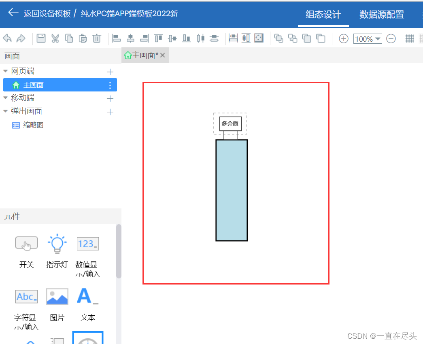The image size is (423, 344).
Task: Distribute elements vertically
Action: coord(214,38)
